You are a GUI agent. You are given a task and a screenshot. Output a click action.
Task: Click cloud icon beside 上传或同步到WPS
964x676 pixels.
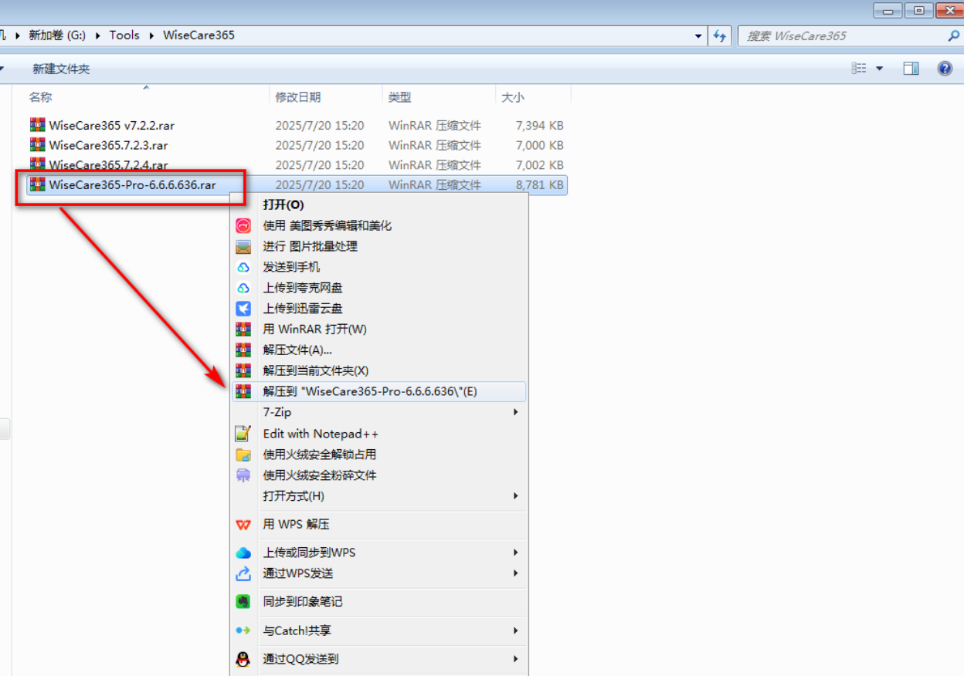point(243,553)
